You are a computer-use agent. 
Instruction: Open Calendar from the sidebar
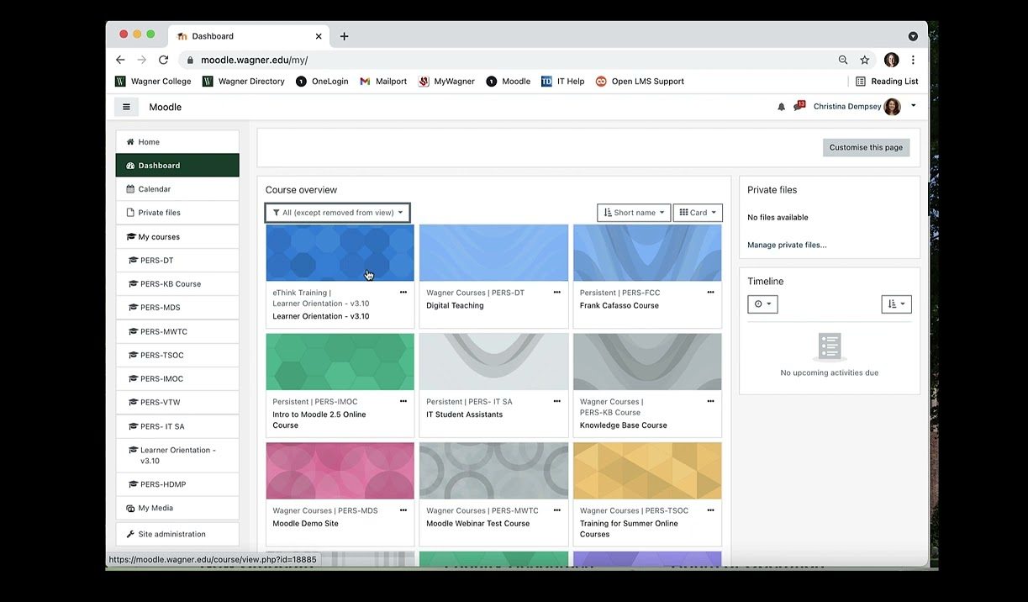tap(177, 189)
